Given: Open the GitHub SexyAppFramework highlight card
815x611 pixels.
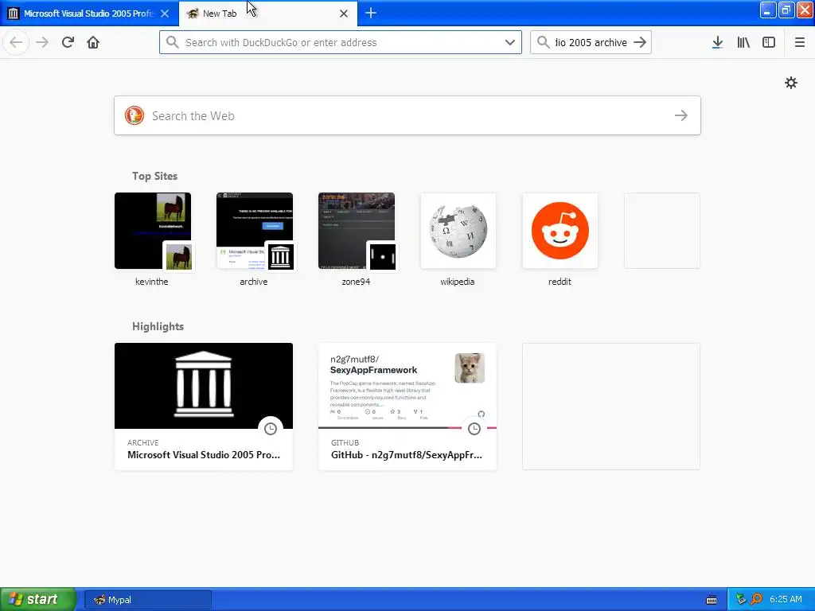Looking at the screenshot, I should click(407, 407).
